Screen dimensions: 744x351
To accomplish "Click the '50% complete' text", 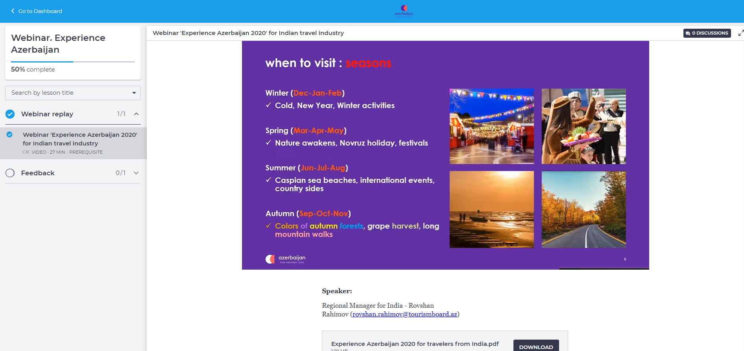I will point(33,70).
